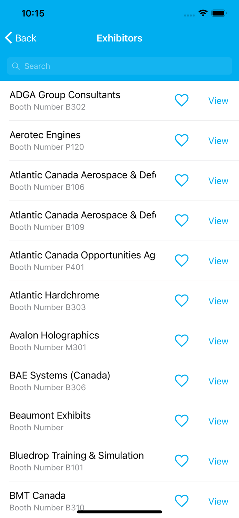The image size is (239, 518).
Task: Favorite Atlantic Hardchrome via its heart icon
Action: point(182,300)
